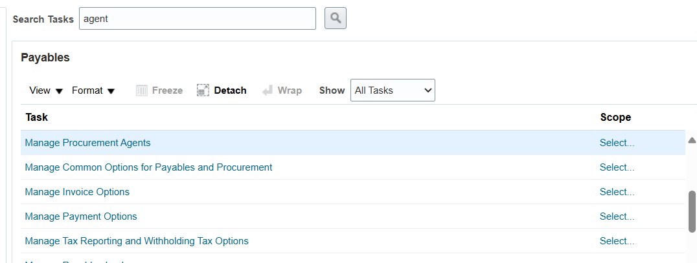697x263 pixels.
Task: Expand the Show All Tasks dropdown
Action: 393,90
